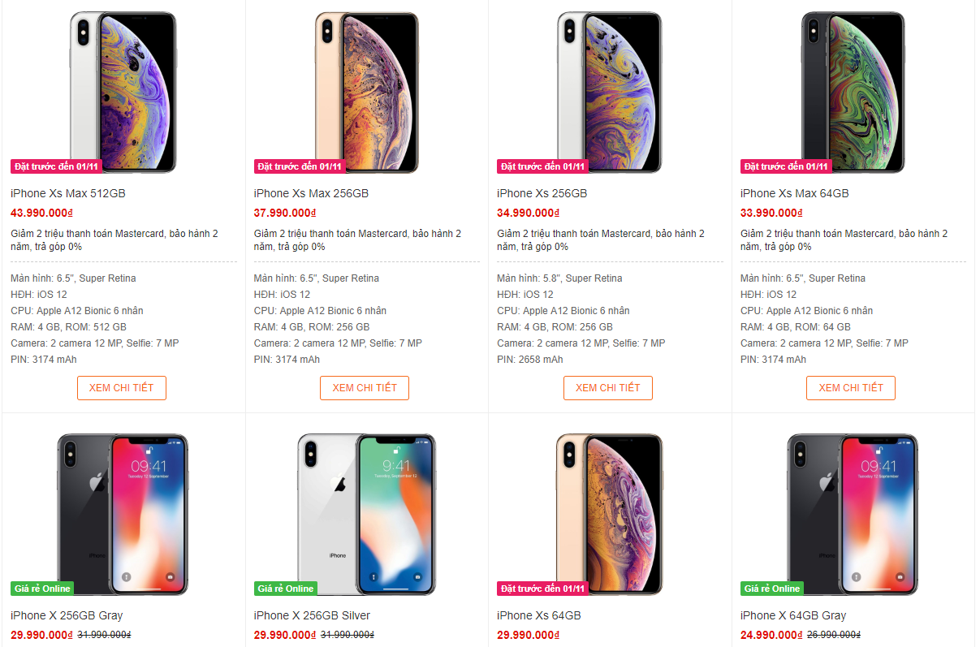Image resolution: width=980 pixels, height=647 pixels.
Task: Select the gold iPhone Xs 64GB image
Action: coord(610,514)
